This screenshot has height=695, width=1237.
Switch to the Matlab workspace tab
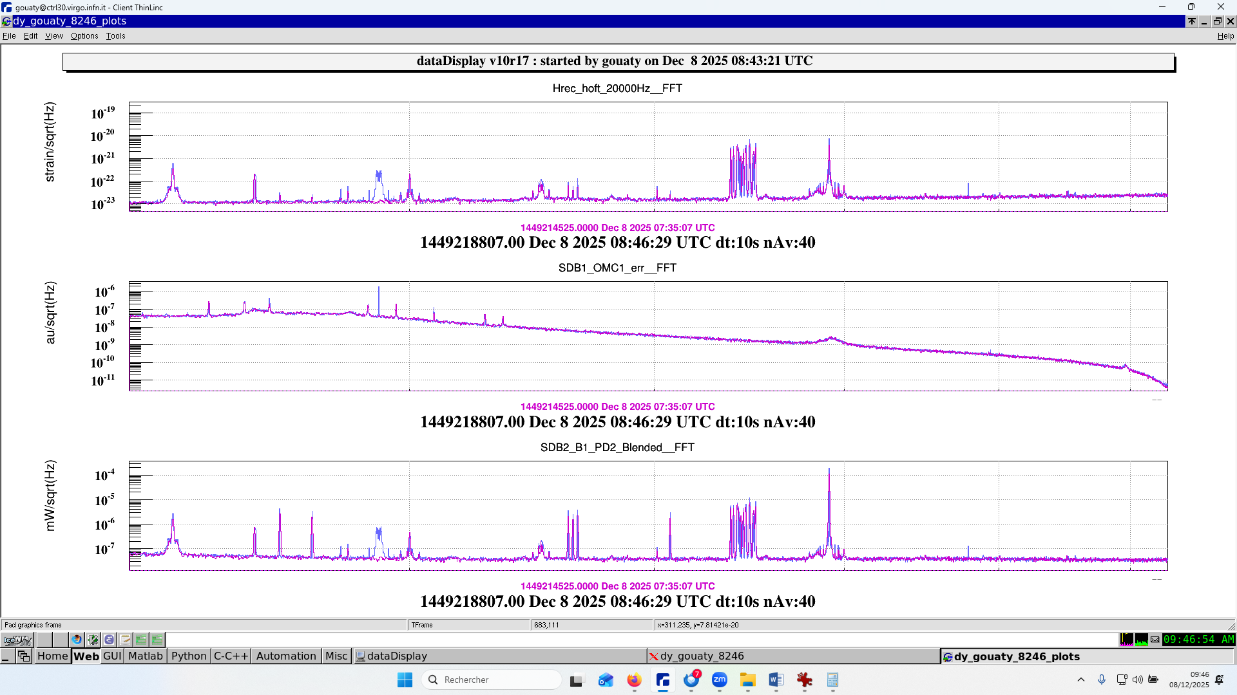point(146,656)
